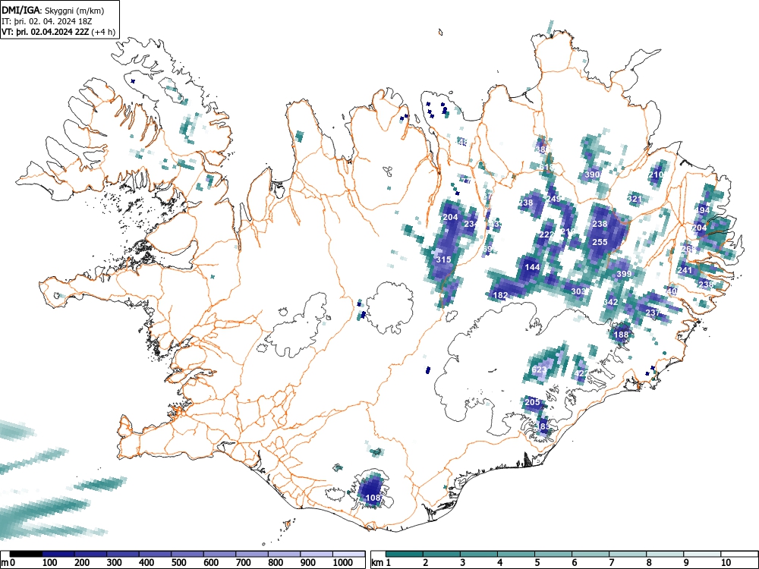Image resolution: width=759 pixels, height=569 pixels.
Task: Click the '800' metre legend label
Action: pyautogui.click(x=276, y=563)
